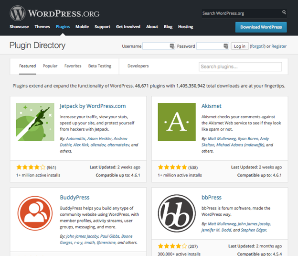
Task: Click the Stephen Edgar author link
Action: 254,230
